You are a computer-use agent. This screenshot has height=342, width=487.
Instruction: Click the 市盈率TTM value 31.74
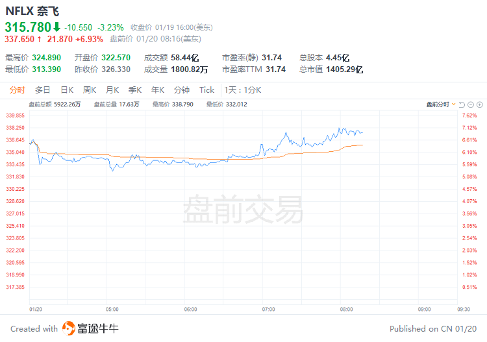pos(275,69)
